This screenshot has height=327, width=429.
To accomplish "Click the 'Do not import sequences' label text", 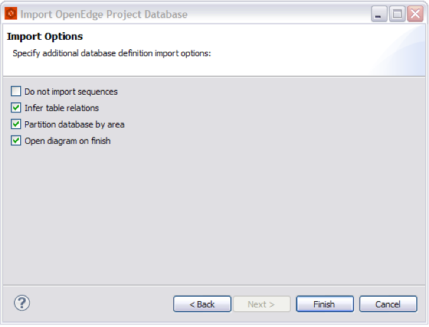I will point(71,92).
